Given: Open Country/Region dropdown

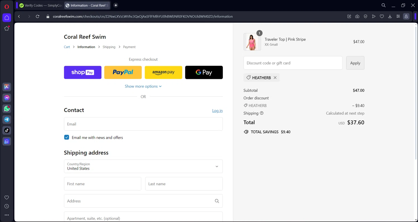Looking at the screenshot, I should pyautogui.click(x=143, y=166).
